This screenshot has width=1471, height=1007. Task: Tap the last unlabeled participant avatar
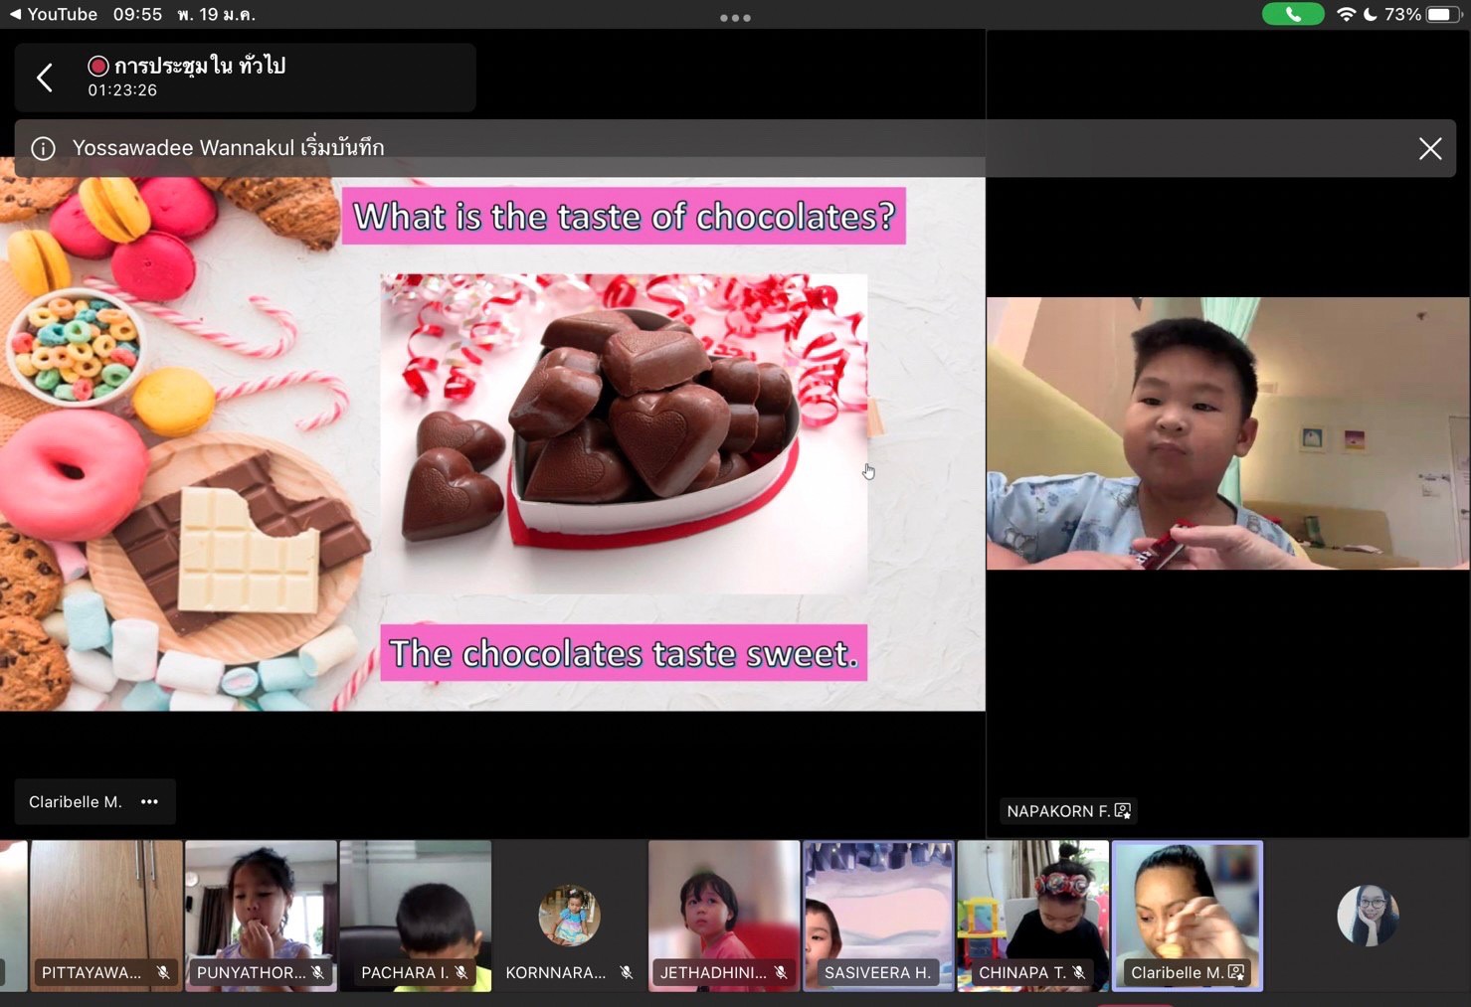click(1368, 915)
